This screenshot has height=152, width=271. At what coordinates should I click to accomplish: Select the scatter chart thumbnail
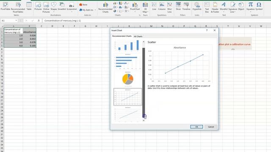(x=128, y=97)
